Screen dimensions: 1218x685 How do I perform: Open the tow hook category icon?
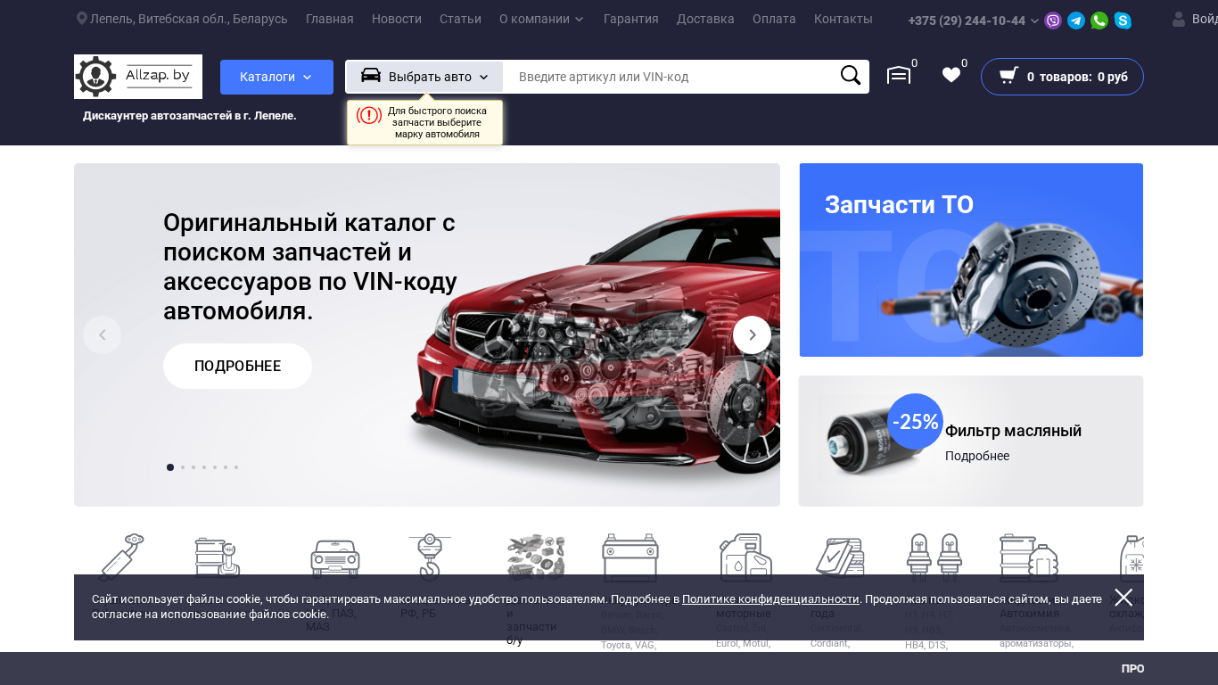tap(430, 557)
